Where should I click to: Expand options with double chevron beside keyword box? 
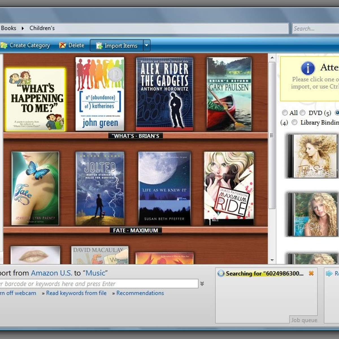[202, 284]
